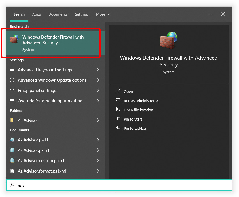Select the Az.Advisor.psm1 document
The height and width of the screenshot is (197, 239).
point(56,150)
